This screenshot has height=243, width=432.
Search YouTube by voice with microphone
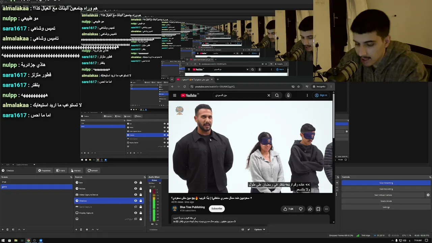point(288,96)
